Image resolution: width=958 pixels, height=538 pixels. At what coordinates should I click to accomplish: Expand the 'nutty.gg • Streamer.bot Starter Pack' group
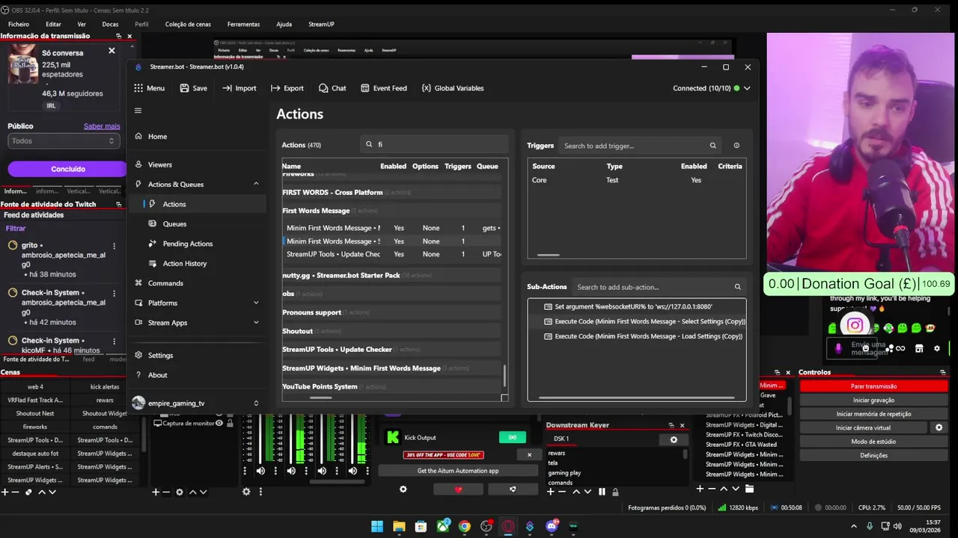point(391,275)
